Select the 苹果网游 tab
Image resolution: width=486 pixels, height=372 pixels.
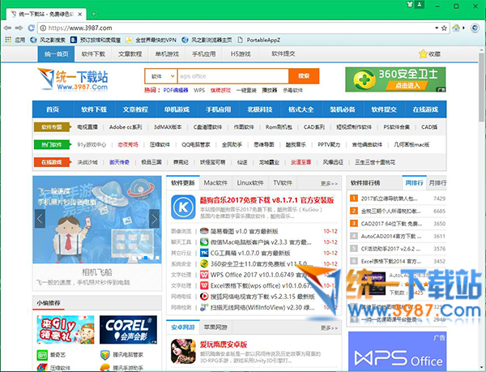(215, 327)
